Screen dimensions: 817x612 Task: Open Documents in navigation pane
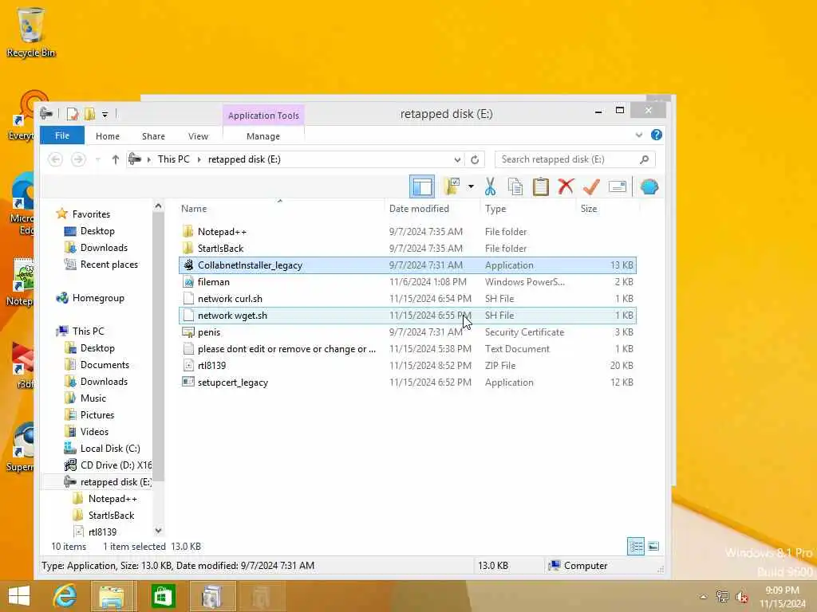point(105,365)
